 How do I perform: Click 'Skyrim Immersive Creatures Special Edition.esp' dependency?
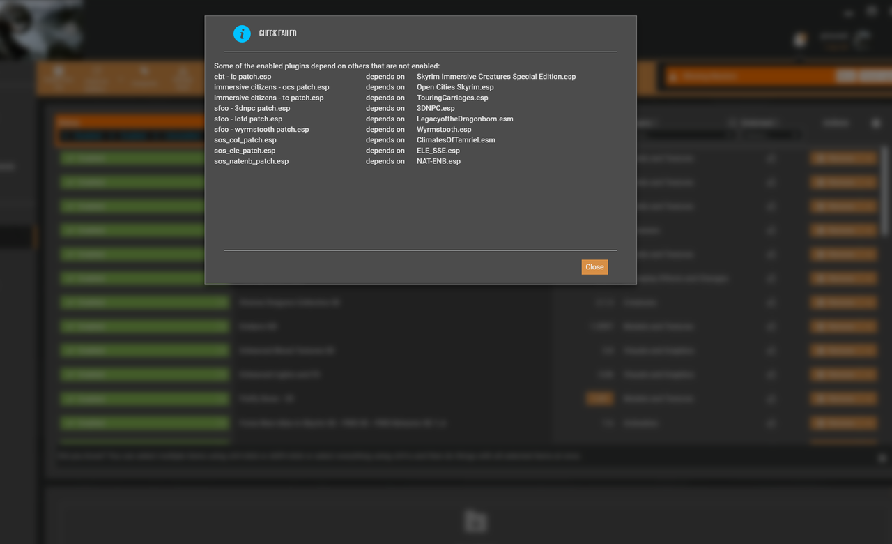[496, 77]
